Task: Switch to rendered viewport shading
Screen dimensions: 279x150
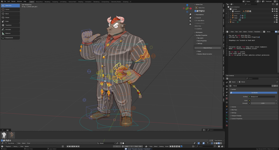Action: (x=221, y=143)
